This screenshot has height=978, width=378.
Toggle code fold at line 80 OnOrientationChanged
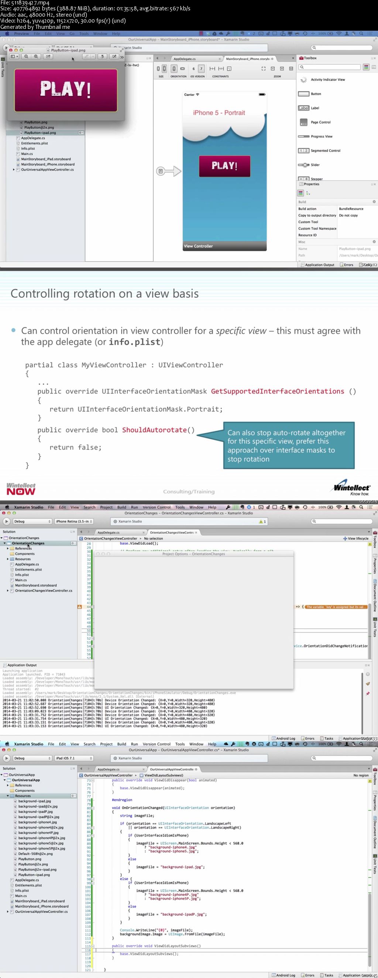pos(93,808)
